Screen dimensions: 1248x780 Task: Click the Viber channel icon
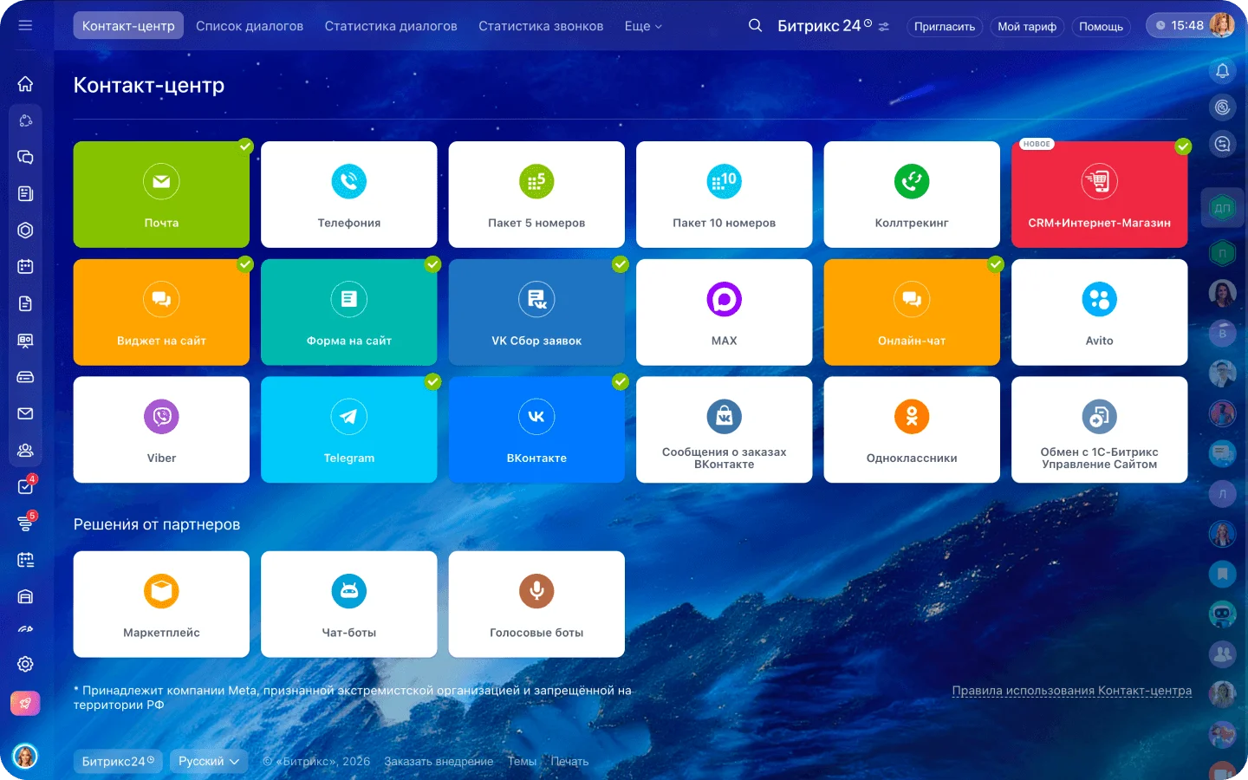coord(161,417)
